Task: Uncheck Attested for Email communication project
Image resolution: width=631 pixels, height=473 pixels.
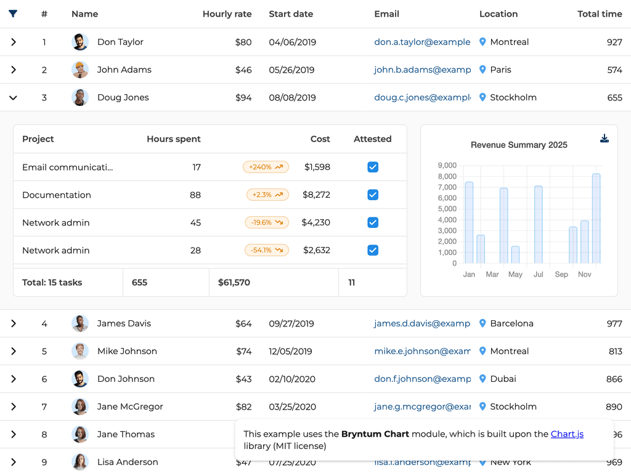Action: click(373, 167)
